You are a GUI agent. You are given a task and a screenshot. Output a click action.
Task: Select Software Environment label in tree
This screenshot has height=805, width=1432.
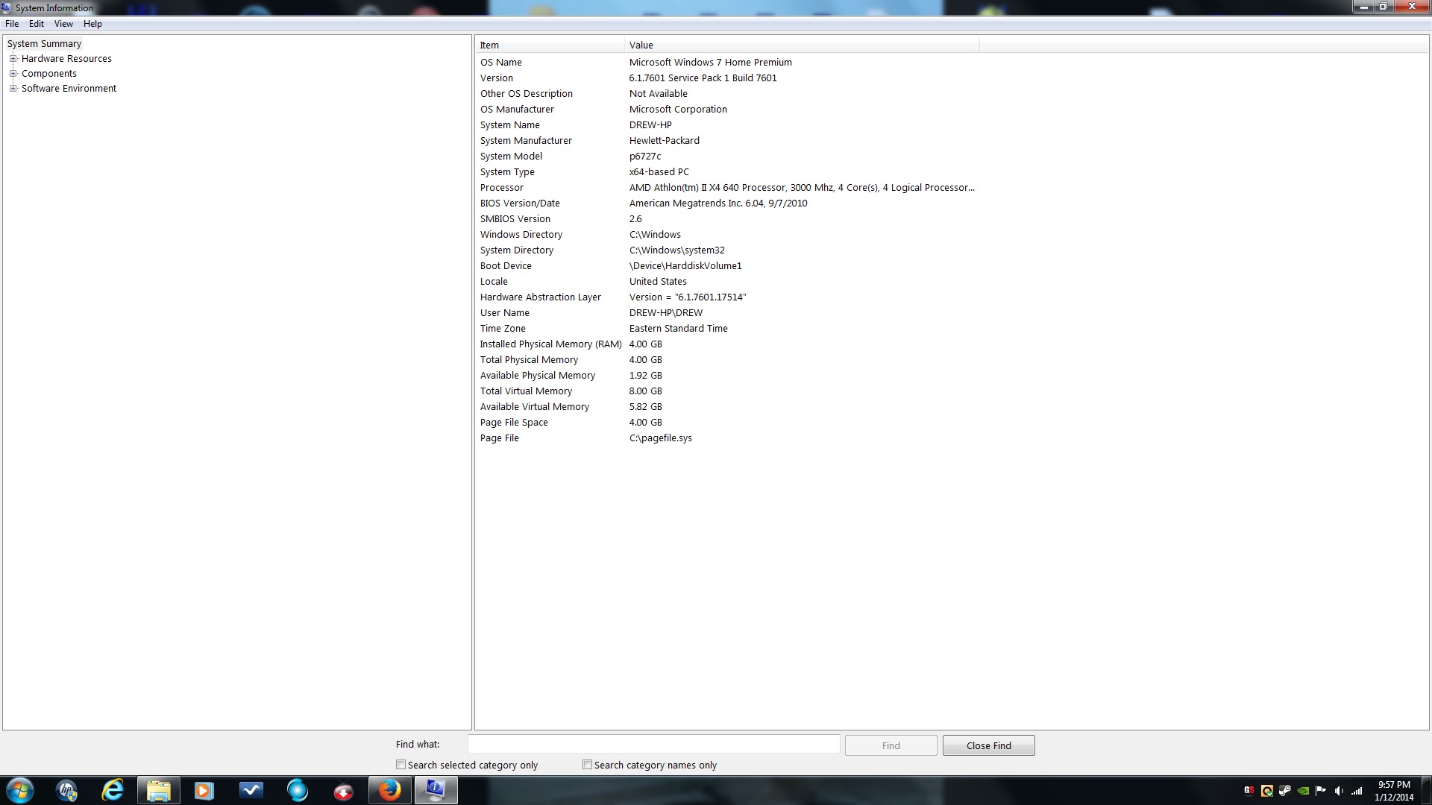tap(69, 88)
